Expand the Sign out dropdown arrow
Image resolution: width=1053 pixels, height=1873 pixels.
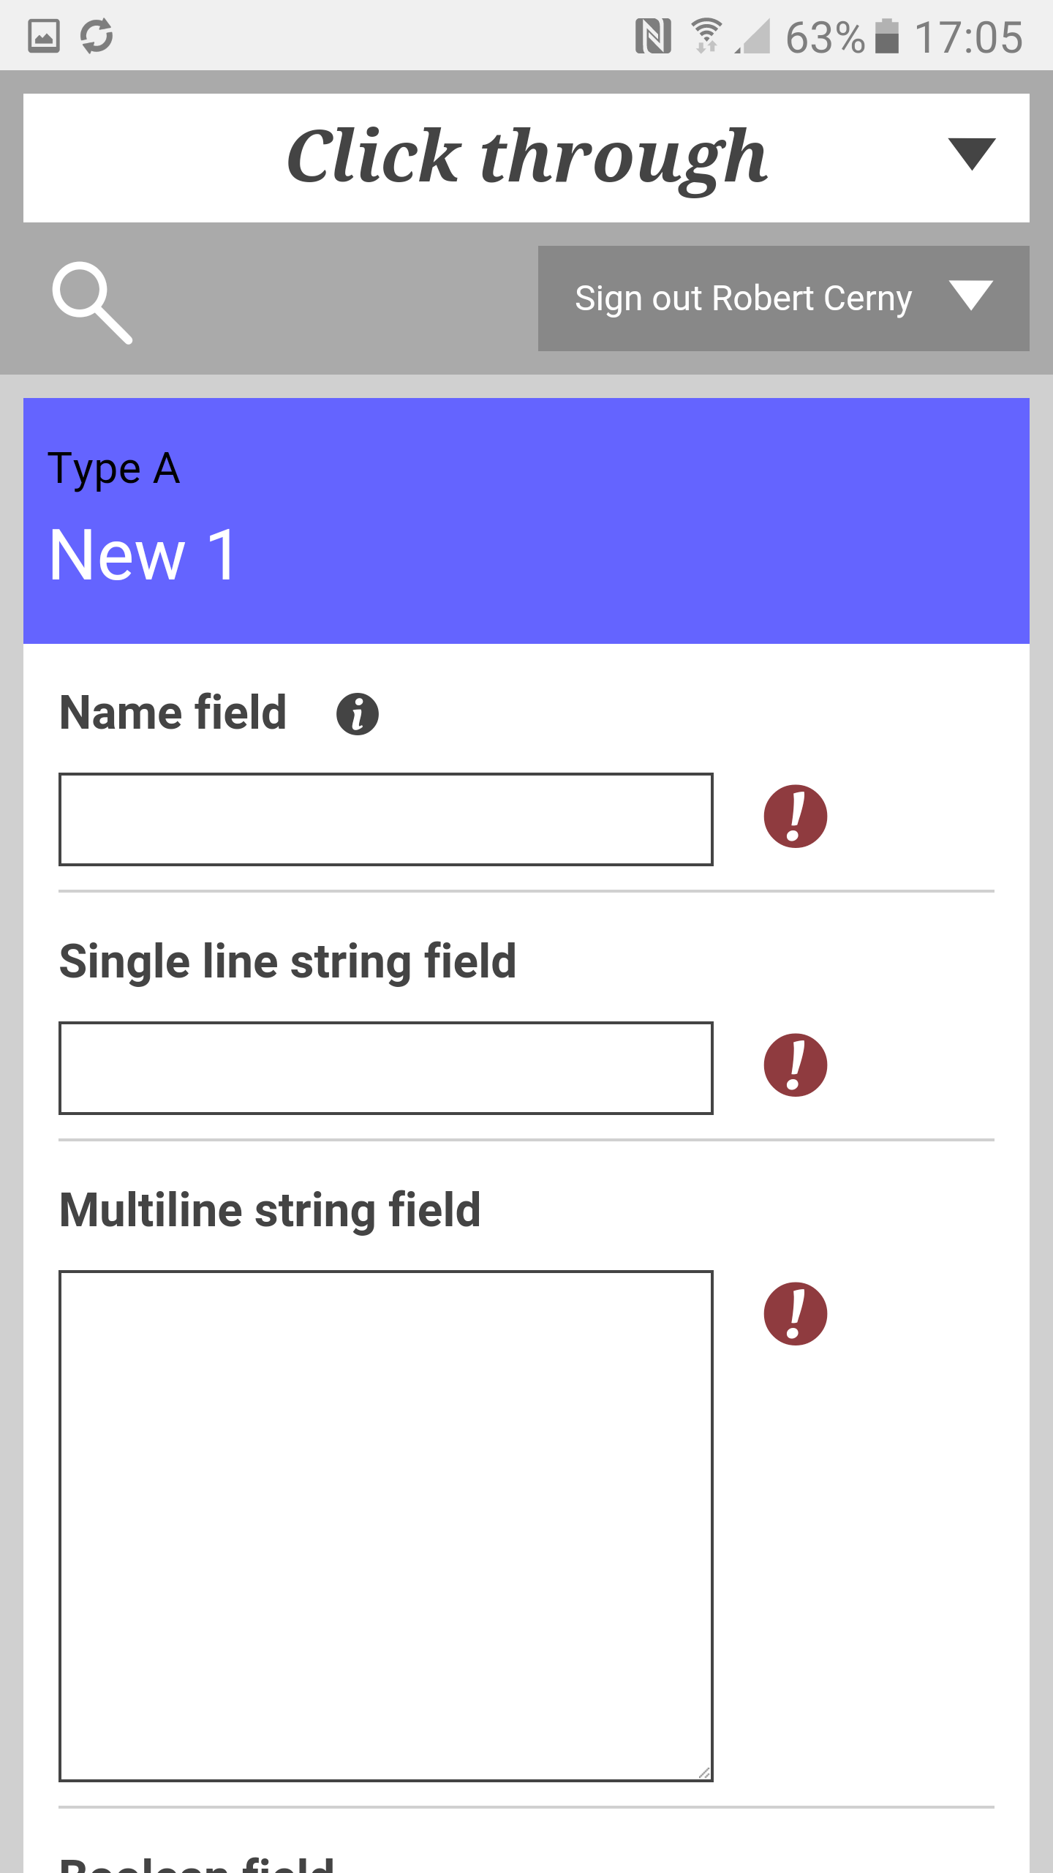click(971, 296)
